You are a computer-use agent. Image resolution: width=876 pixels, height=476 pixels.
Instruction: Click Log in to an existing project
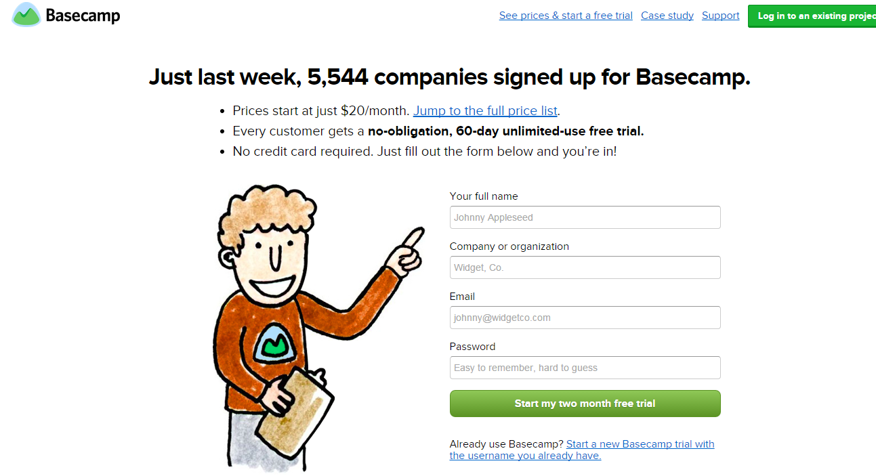click(x=812, y=16)
